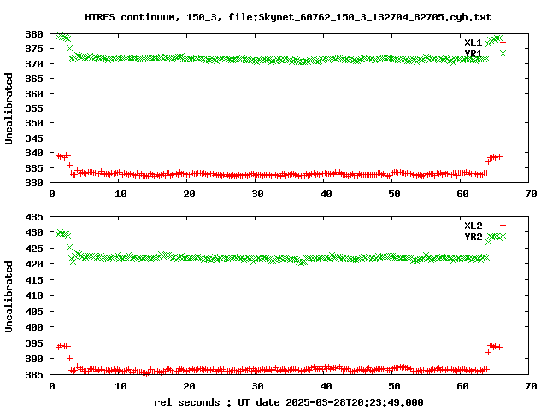Click the 385 tick label on bottom plot
The height and width of the screenshot is (410, 547).
[x=34, y=375]
